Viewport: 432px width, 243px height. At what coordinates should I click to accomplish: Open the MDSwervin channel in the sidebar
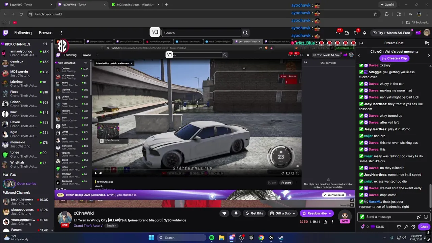point(26,74)
